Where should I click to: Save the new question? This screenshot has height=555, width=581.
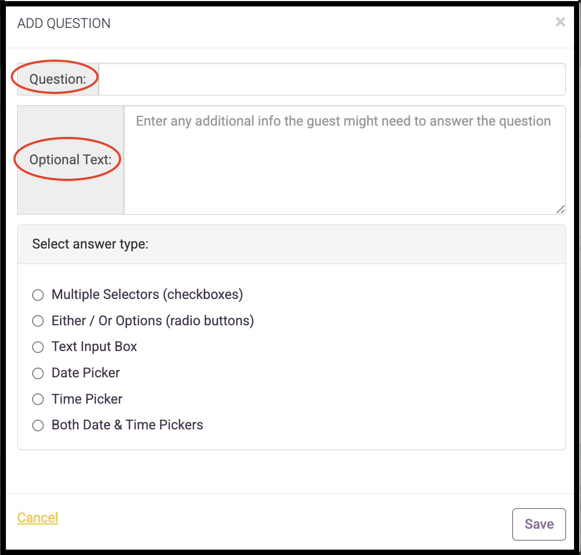click(x=539, y=524)
